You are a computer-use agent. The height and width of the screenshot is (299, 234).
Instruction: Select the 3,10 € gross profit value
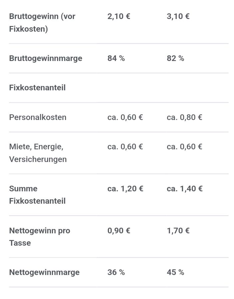click(178, 16)
